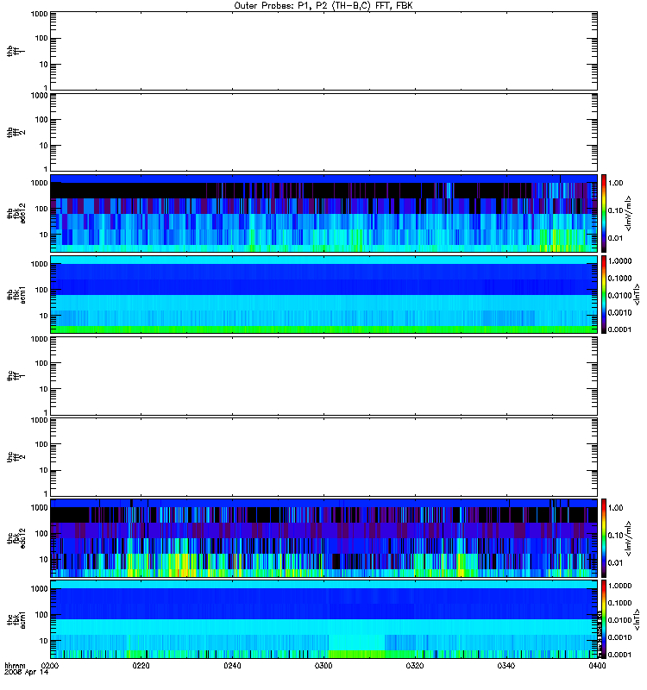Click the '0400' time axis label
Screen dimensions: 647x690
(597, 665)
